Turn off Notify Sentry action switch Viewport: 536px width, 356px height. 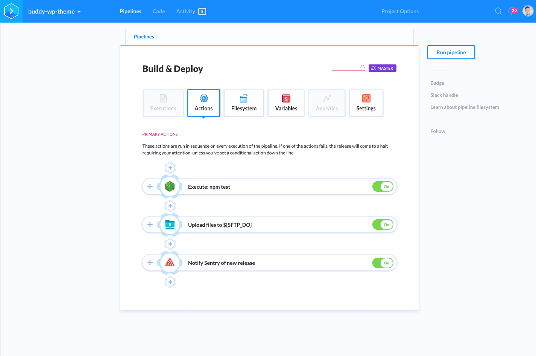coord(383,263)
